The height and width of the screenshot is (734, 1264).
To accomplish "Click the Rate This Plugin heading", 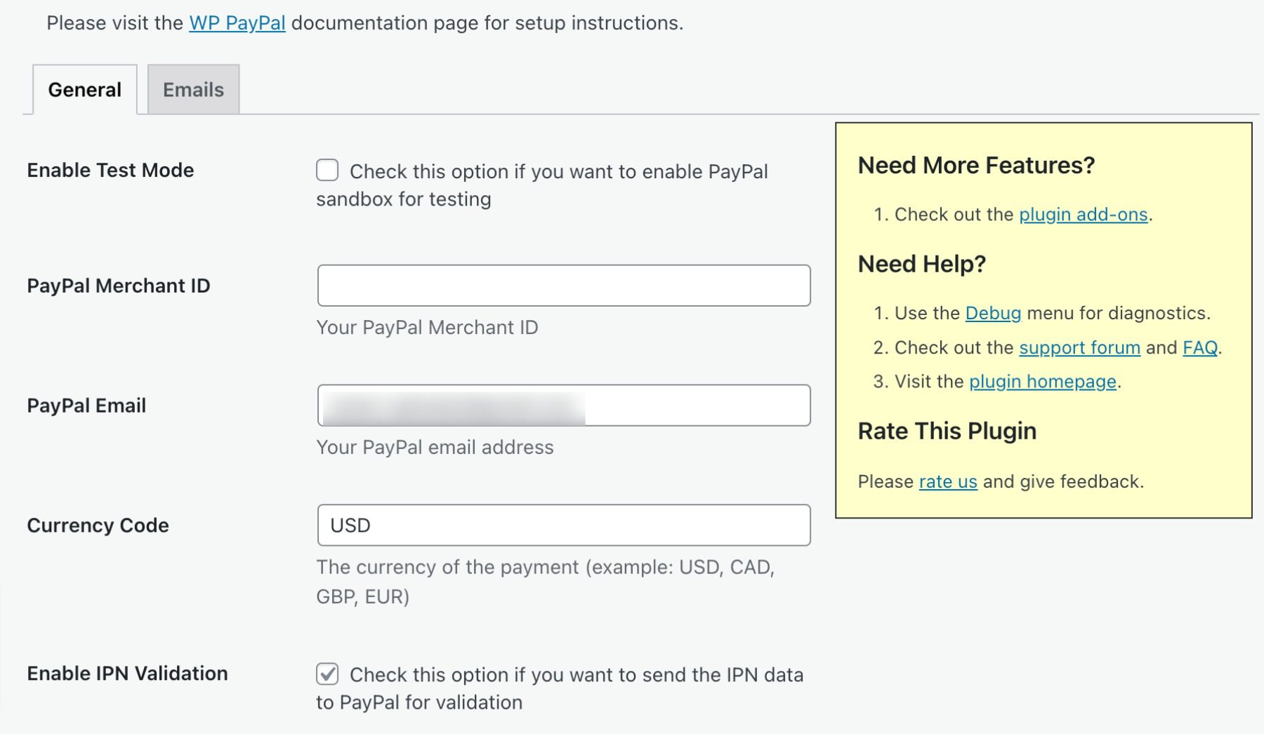I will click(x=946, y=431).
